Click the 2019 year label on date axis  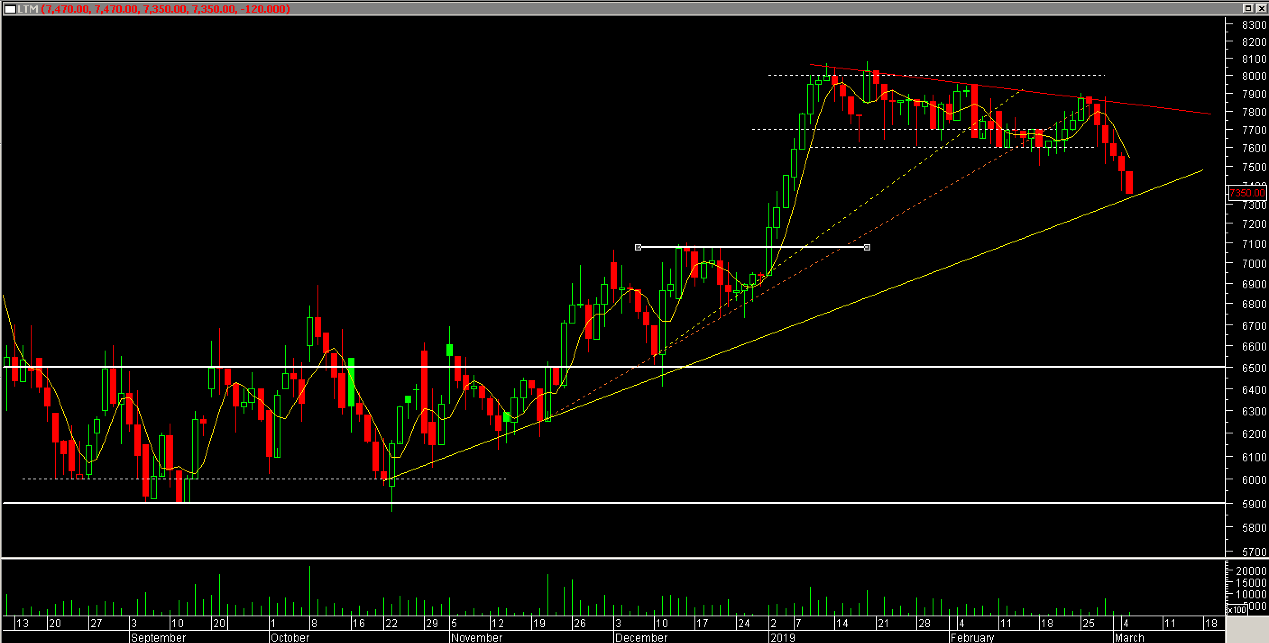(782, 637)
